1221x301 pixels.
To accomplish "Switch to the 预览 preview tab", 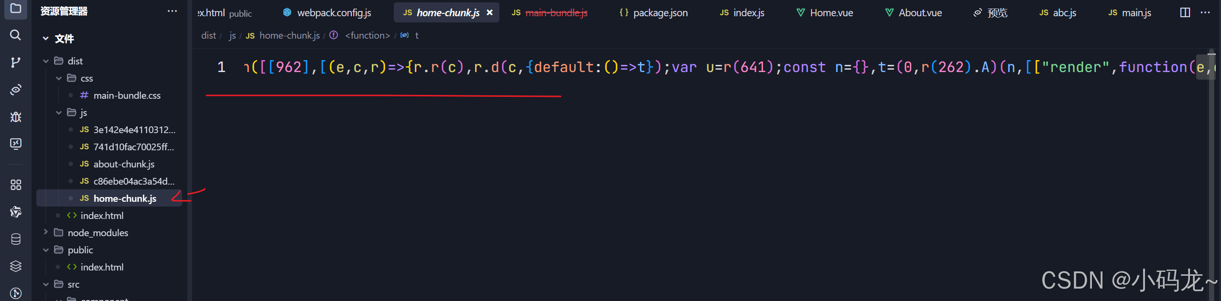I will (990, 13).
